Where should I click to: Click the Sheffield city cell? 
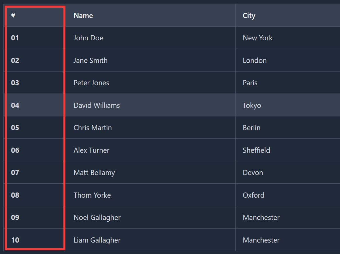pyautogui.click(x=256, y=150)
